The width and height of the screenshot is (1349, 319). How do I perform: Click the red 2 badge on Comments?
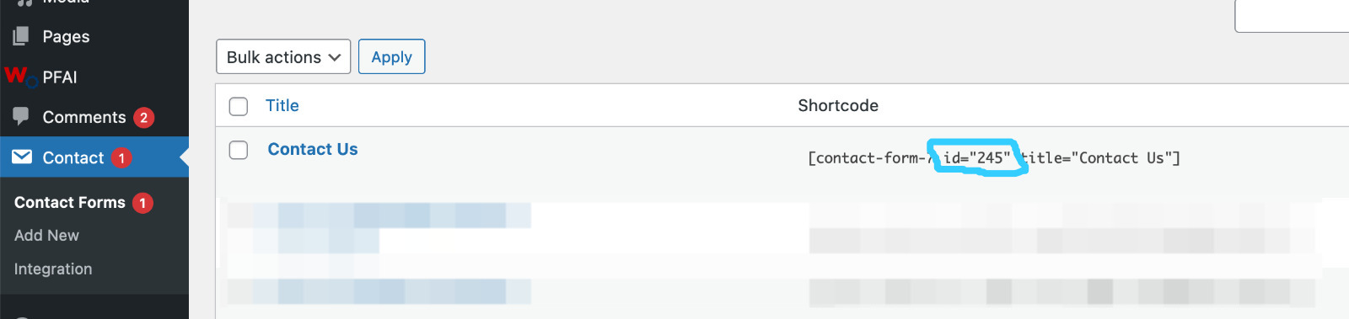coord(144,118)
